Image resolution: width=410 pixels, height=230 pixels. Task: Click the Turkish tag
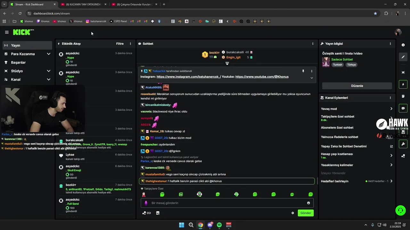point(337,65)
